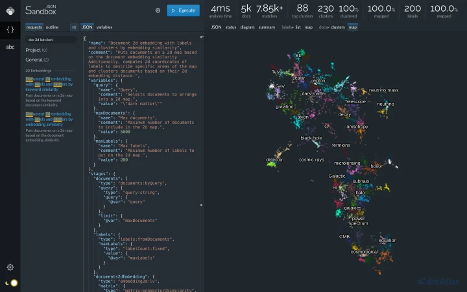Click the 'subhalo' map label
The image size is (467, 292).
pyautogui.click(x=361, y=181)
